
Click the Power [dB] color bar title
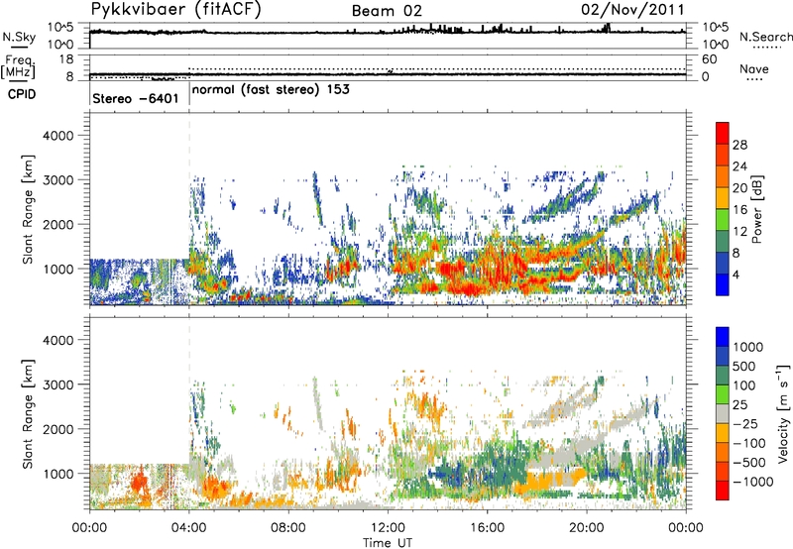(x=756, y=209)
